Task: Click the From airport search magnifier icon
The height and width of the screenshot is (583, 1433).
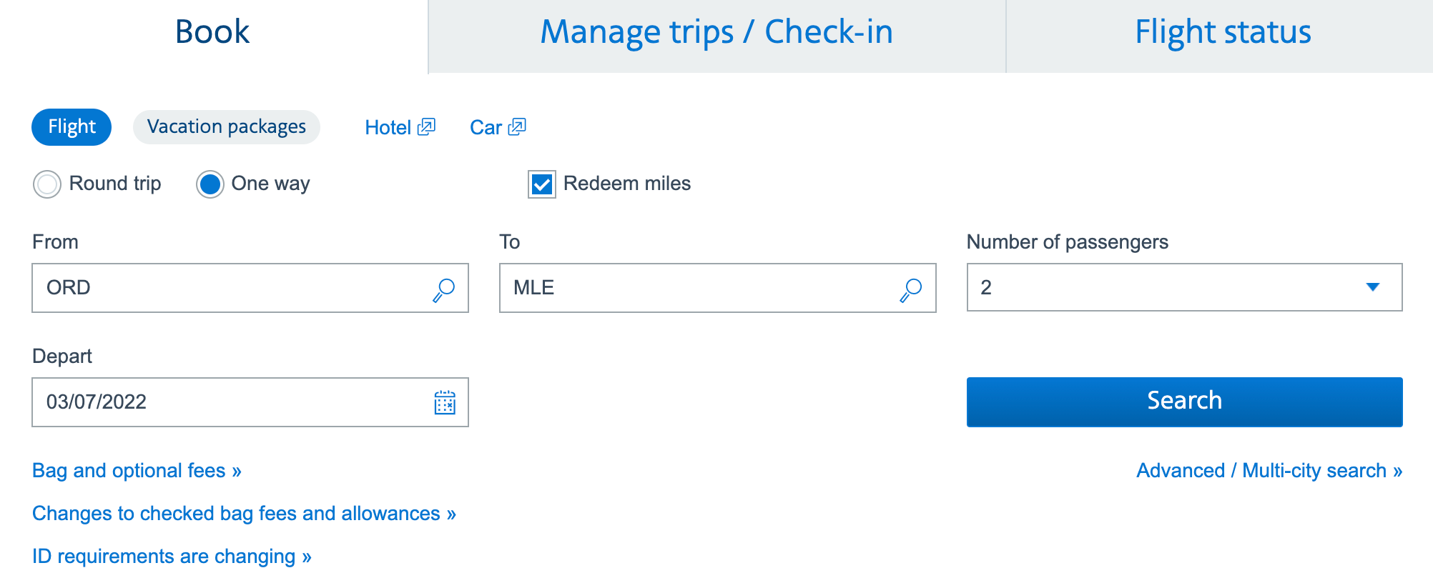Action: 444,289
